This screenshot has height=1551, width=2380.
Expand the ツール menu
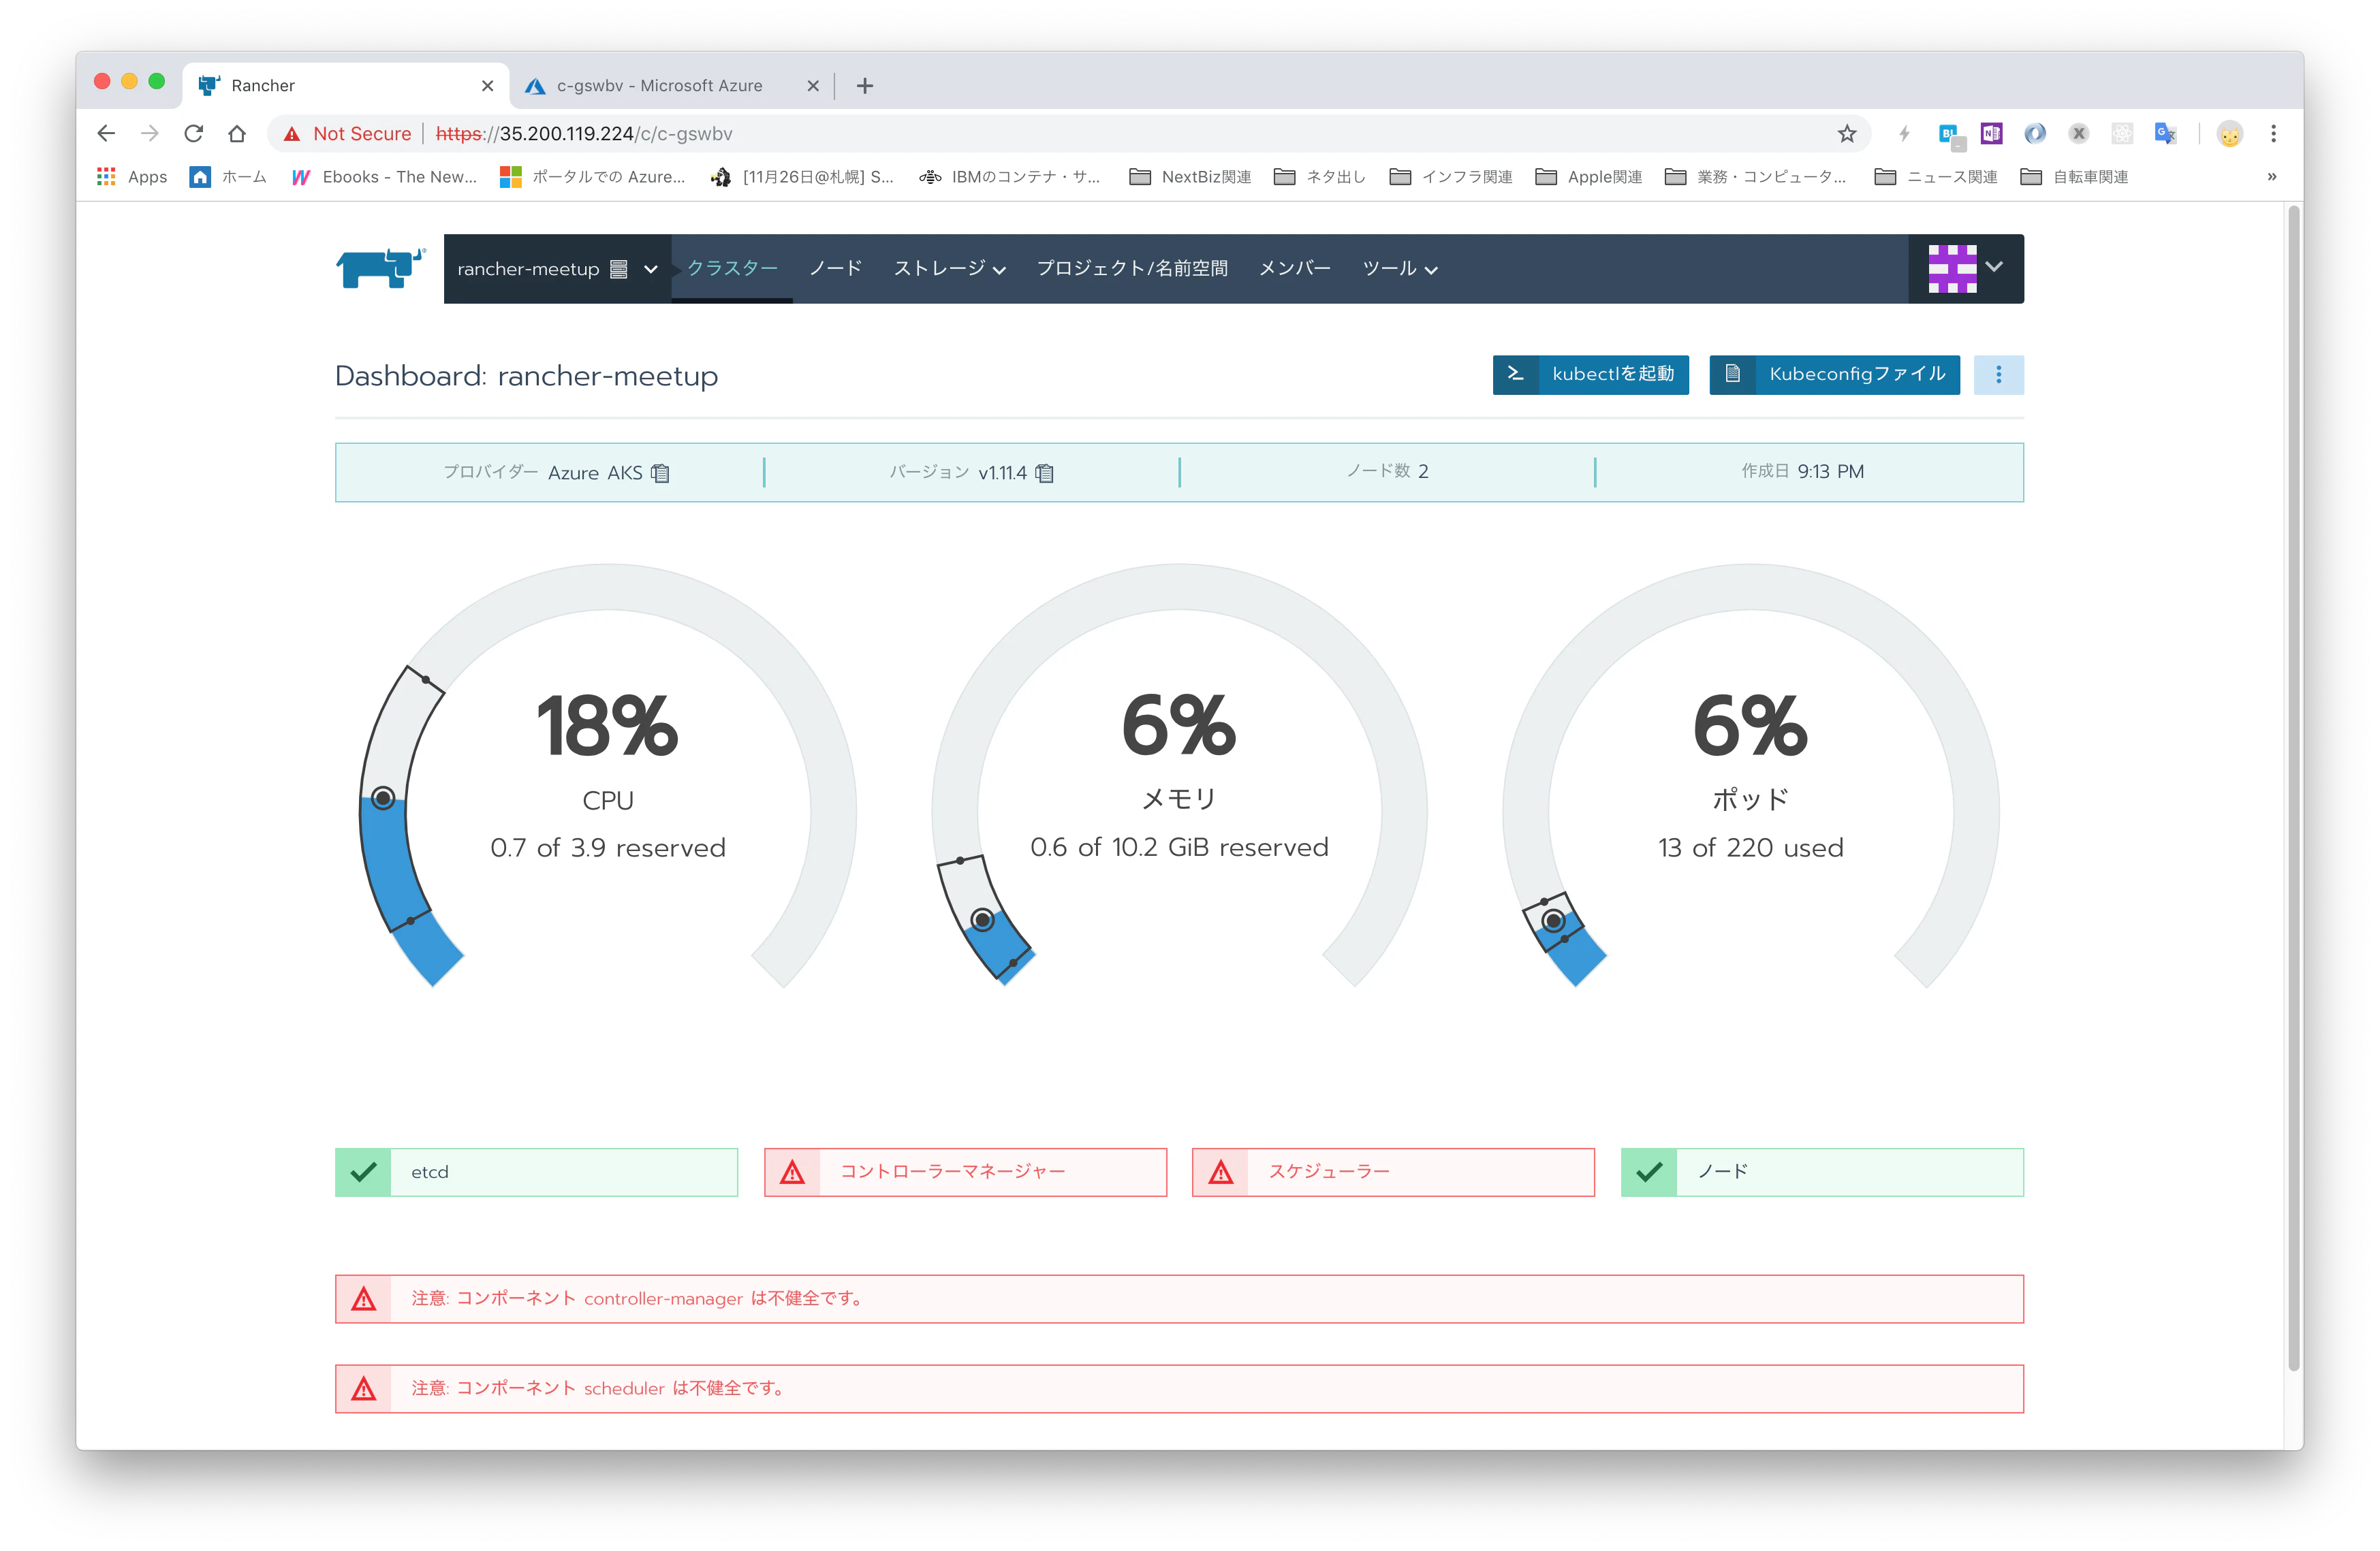(1400, 269)
